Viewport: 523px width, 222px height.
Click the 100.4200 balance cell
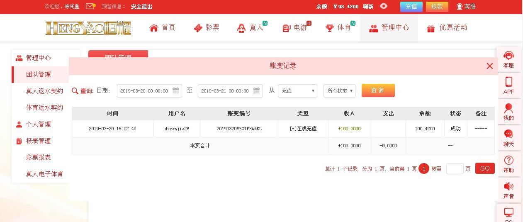(x=425, y=129)
